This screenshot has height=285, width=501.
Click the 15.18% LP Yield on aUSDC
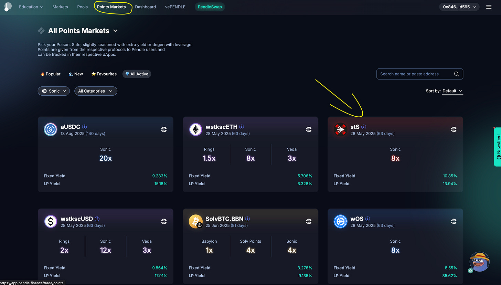pyautogui.click(x=160, y=184)
